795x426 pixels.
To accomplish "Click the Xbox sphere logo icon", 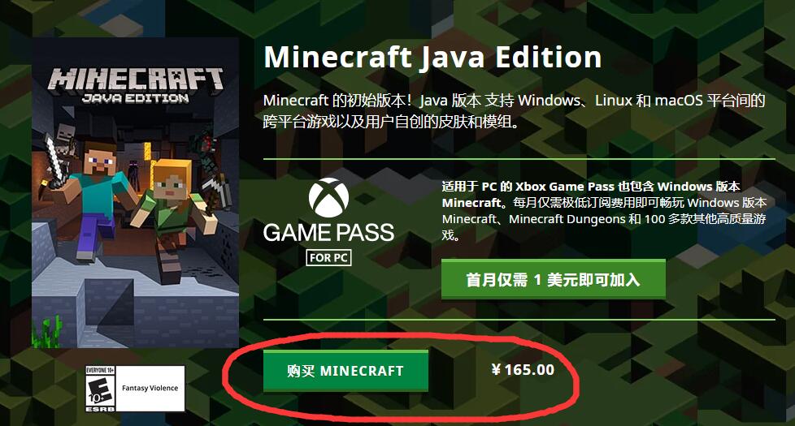I will pyautogui.click(x=328, y=198).
